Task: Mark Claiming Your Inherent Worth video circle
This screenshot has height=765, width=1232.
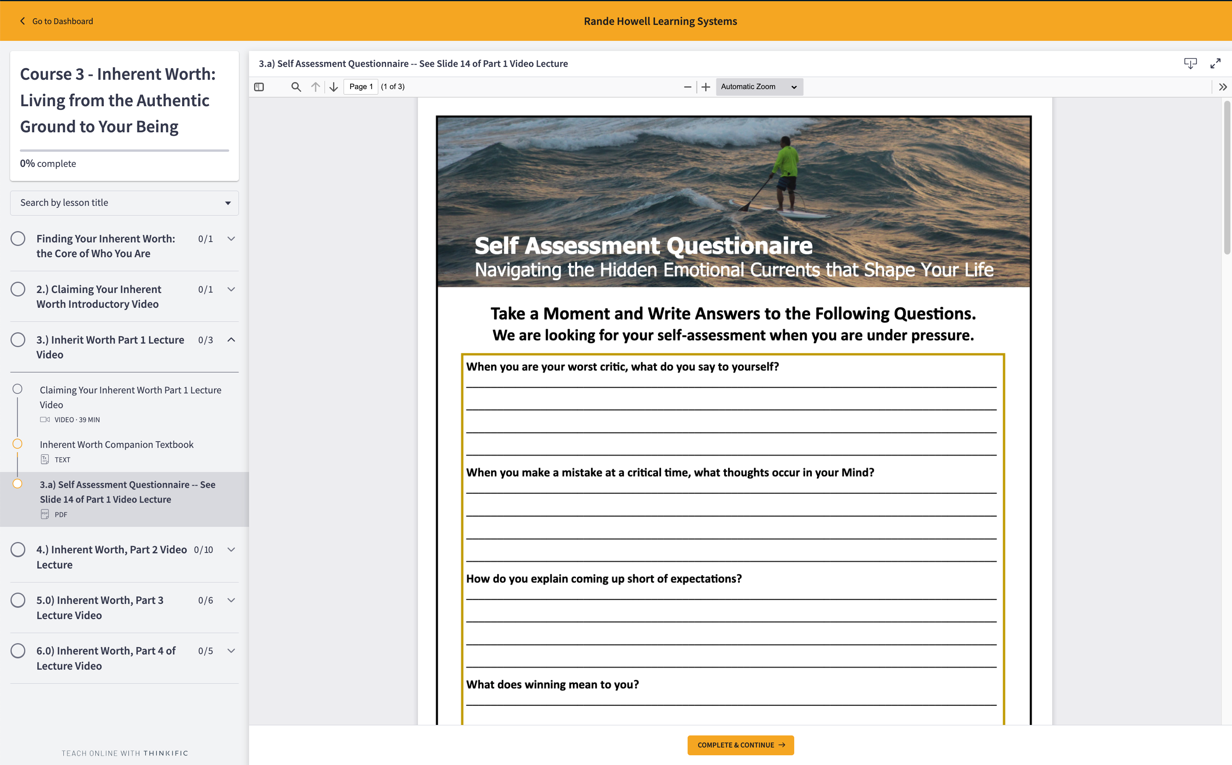Action: (17, 389)
